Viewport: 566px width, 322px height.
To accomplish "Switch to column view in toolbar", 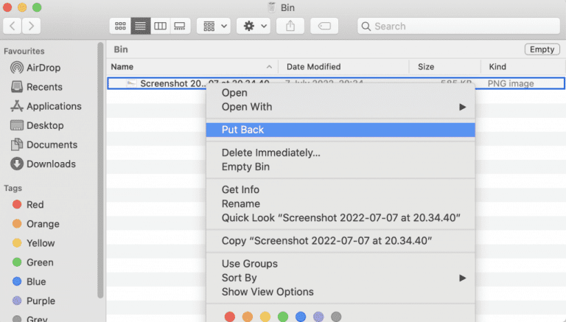I will 159,26.
